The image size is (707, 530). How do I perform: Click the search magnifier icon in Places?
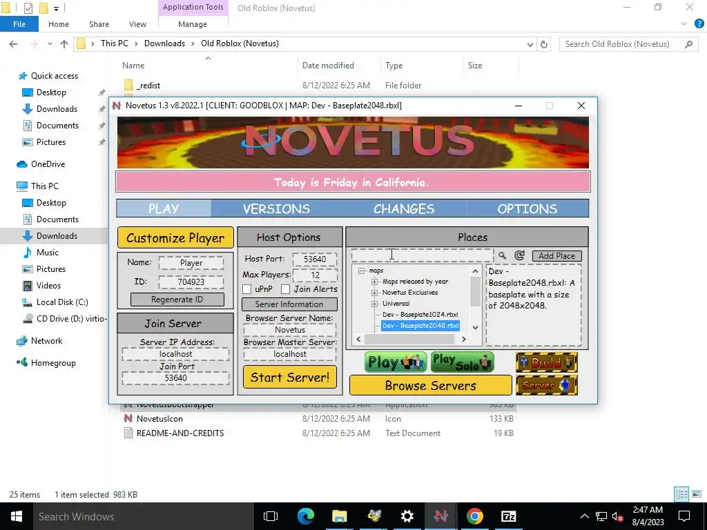[x=502, y=255]
